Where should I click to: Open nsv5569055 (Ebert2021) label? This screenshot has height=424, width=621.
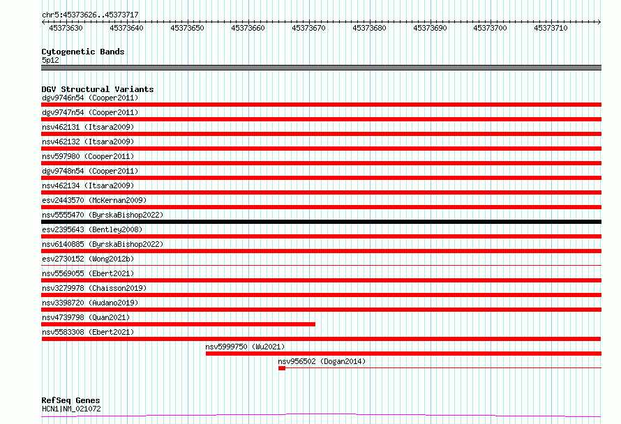(88, 273)
